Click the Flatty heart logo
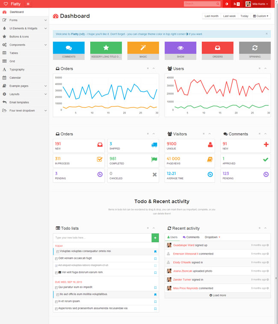 [x=6, y=4]
